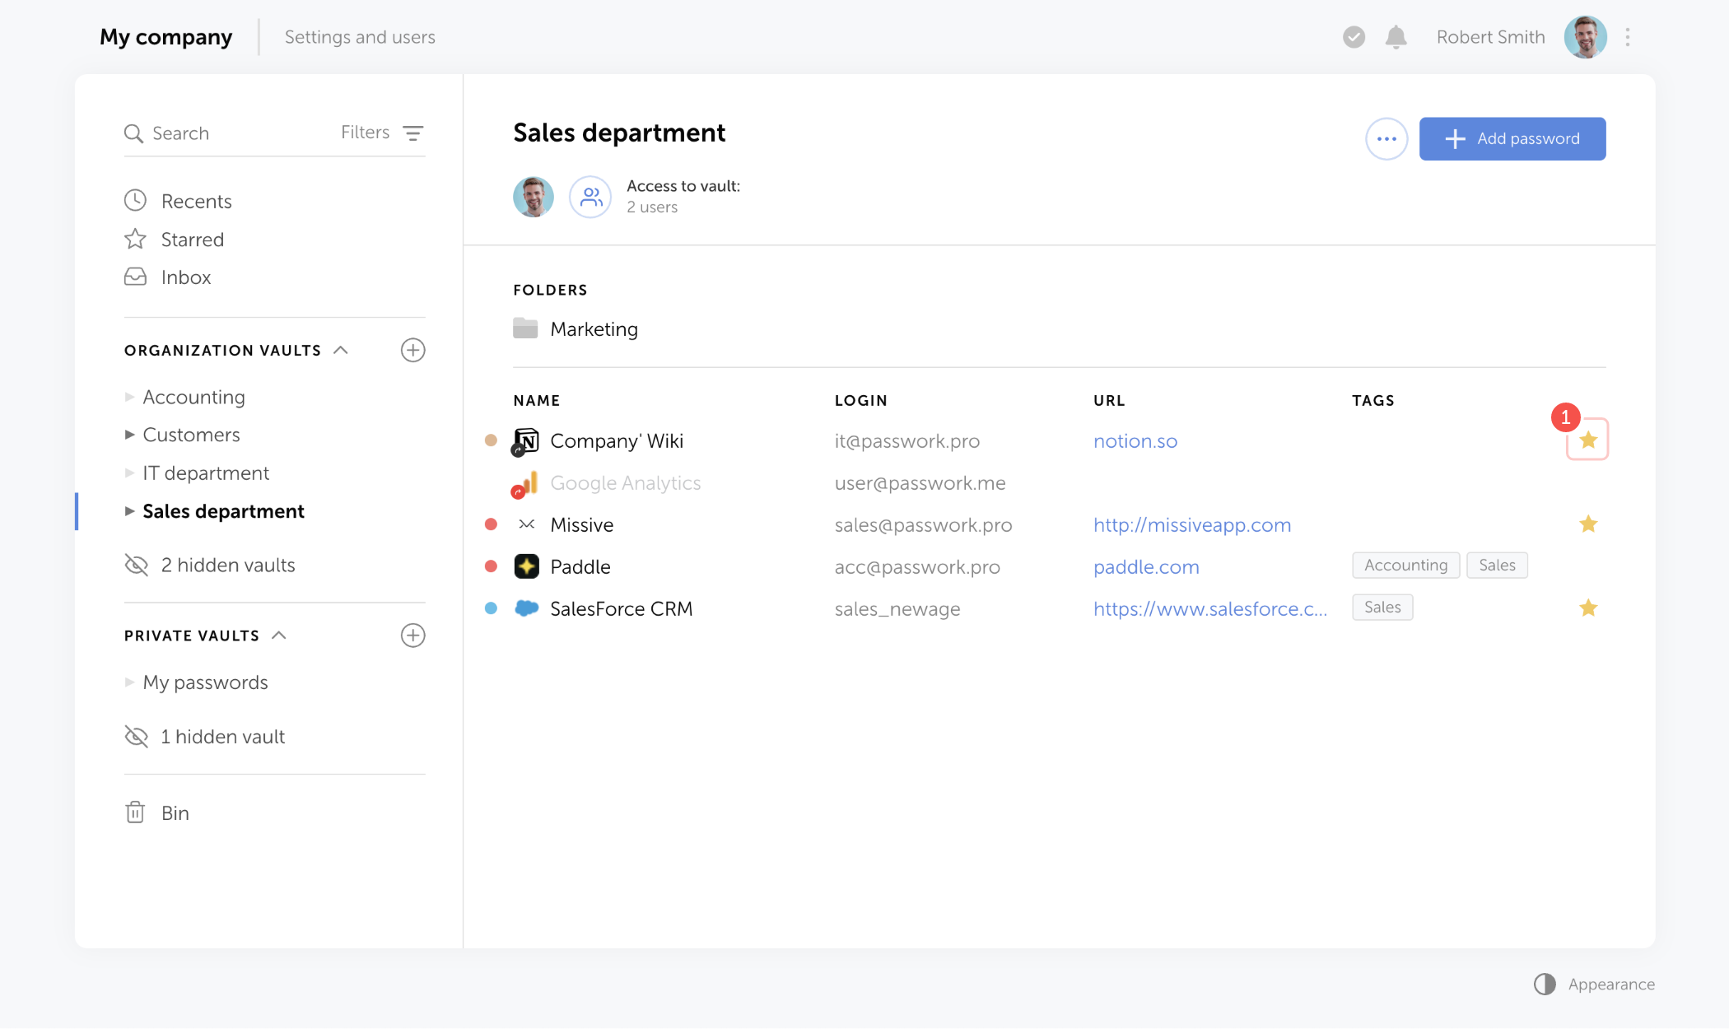Click the Inbox tray icon
Image resolution: width=1729 pixels, height=1029 pixels.
pyautogui.click(x=135, y=277)
